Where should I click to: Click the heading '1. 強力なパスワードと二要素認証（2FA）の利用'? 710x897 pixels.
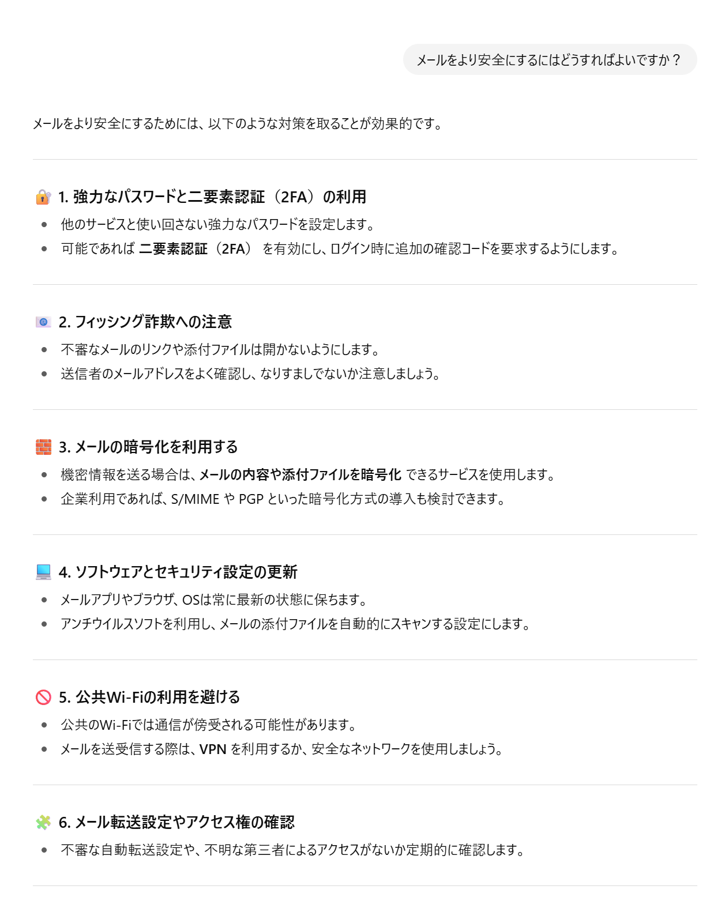point(212,197)
